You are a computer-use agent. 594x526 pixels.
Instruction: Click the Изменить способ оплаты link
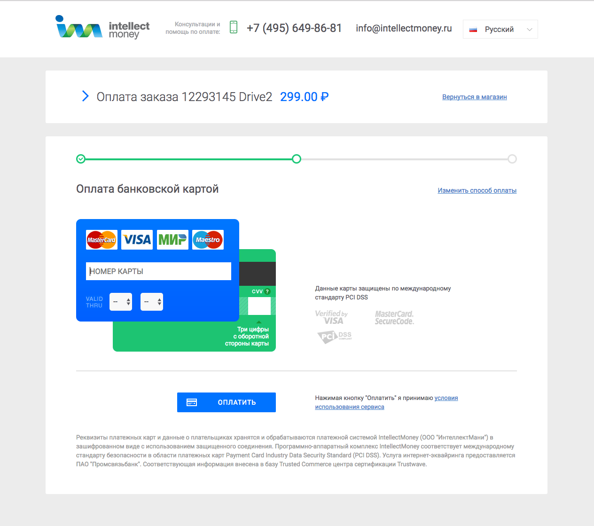click(477, 190)
